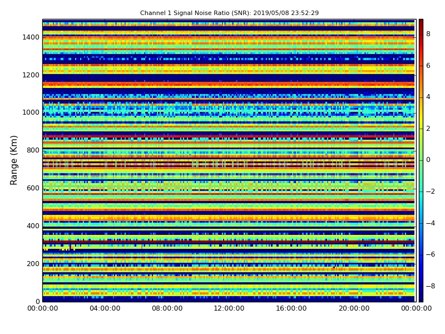Click the 20:00:00 time axis label
The width and height of the screenshot is (445, 334).
(x=354, y=308)
